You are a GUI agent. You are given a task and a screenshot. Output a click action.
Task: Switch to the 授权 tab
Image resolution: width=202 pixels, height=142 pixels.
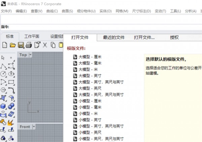[174, 37]
